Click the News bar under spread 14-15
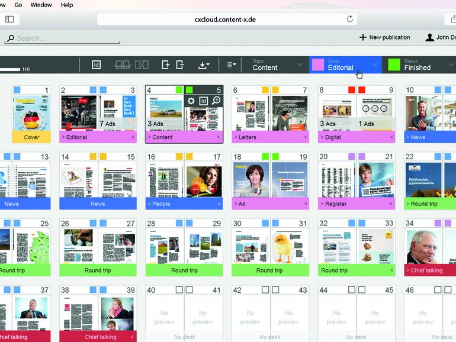The height and width of the screenshot is (342, 456). [98, 204]
